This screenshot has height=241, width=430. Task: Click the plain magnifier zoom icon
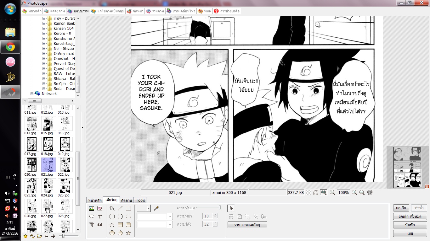tap(332, 192)
